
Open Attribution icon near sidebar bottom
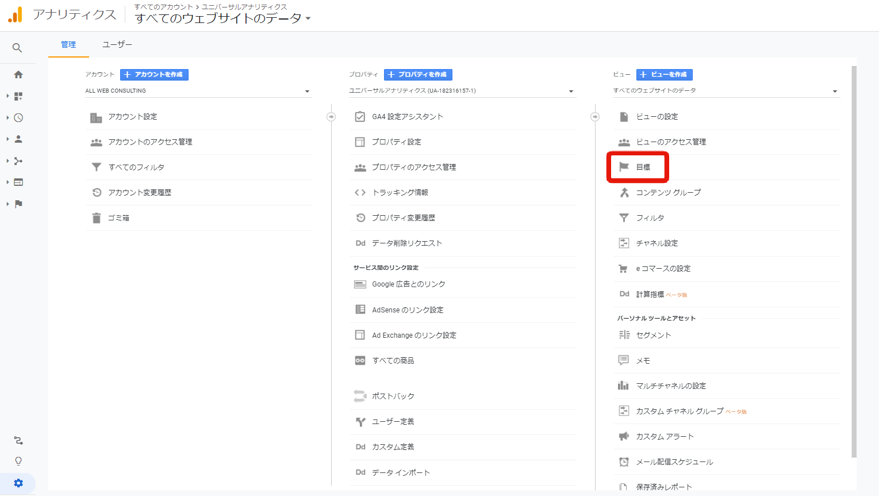pos(18,441)
